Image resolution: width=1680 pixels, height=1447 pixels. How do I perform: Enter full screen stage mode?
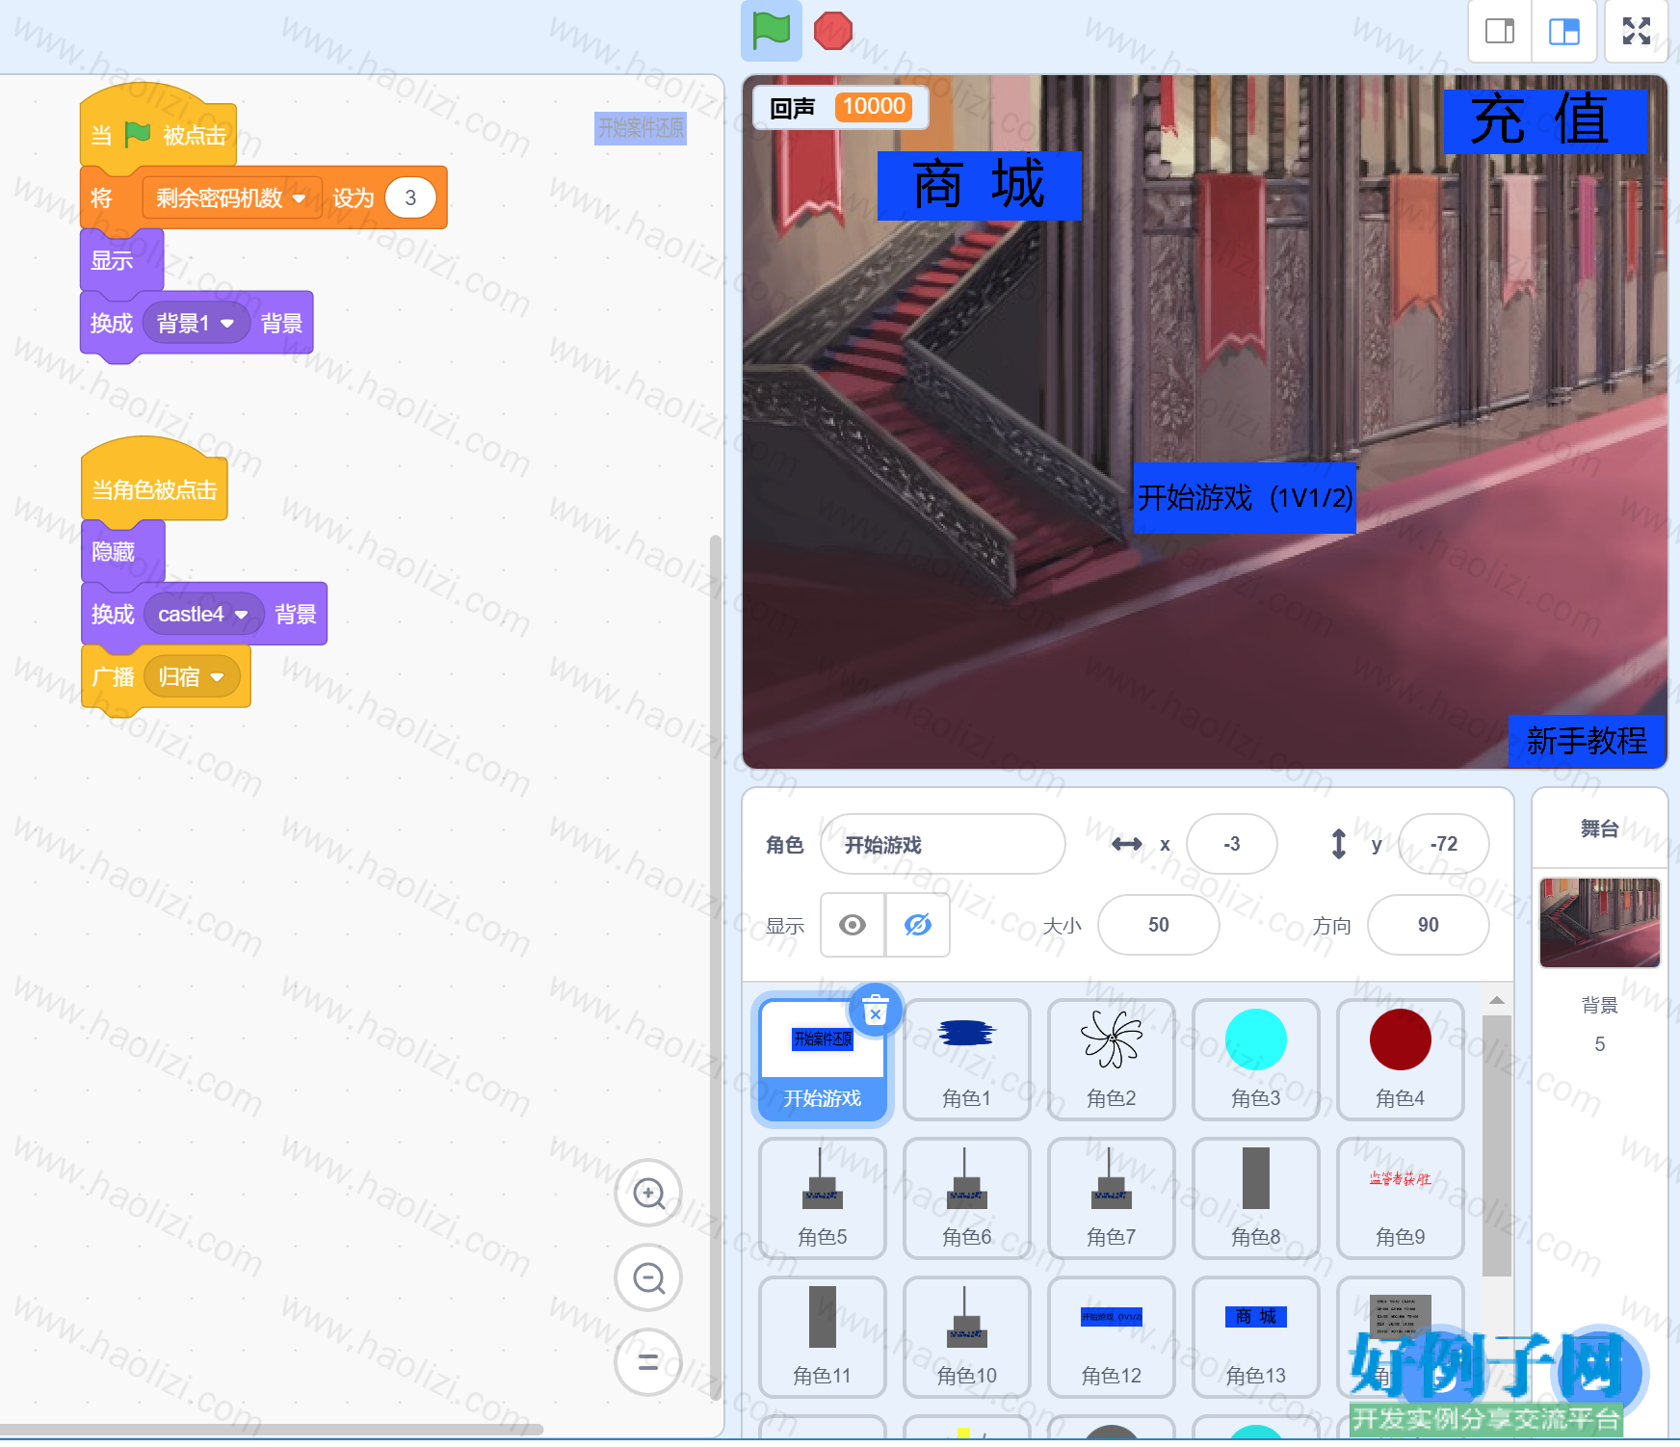tap(1637, 31)
